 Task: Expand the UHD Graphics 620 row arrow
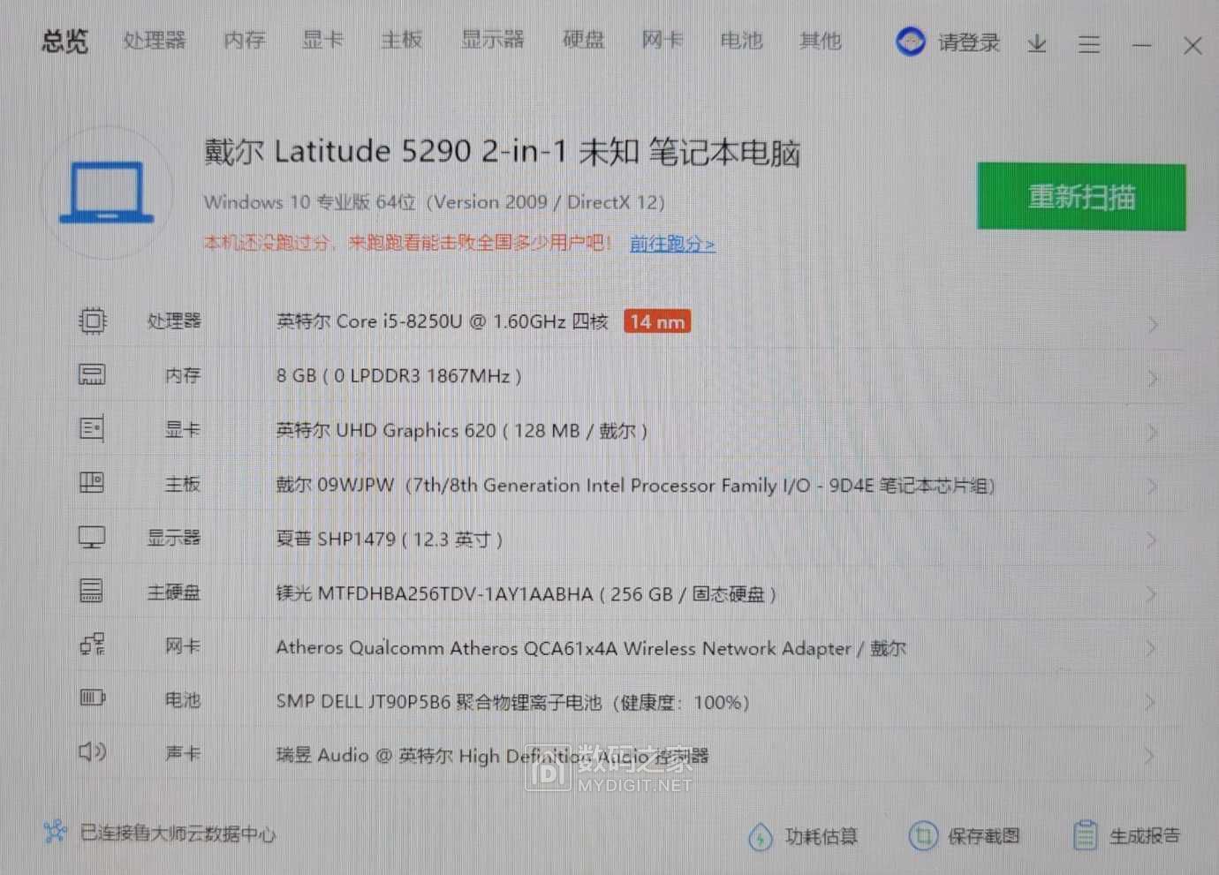(1152, 433)
